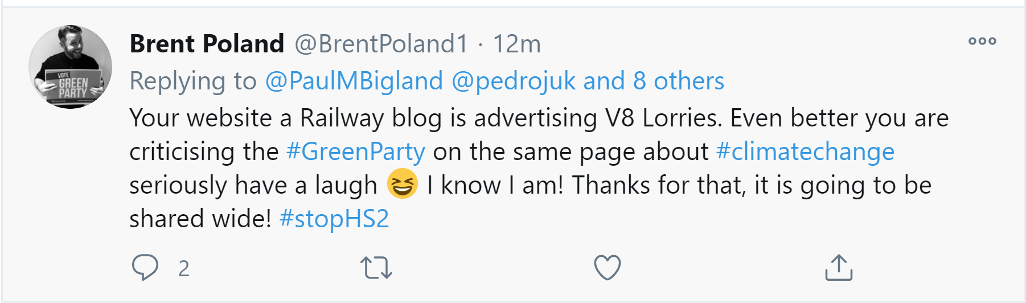This screenshot has width=1026, height=303.
Task: Like the tweet with the heart icon
Action: pos(607,267)
